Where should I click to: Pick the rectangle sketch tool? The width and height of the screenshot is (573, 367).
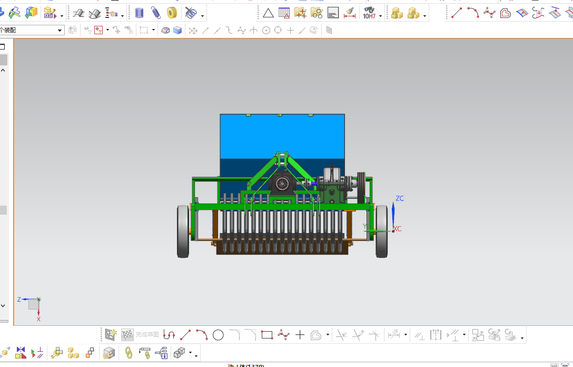pyautogui.click(x=267, y=335)
